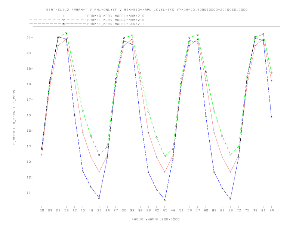Click the y-axis label F_MEAN | O_MEAN | F_MEAN
This screenshot has width=296, height=229.
click(x=14, y=117)
